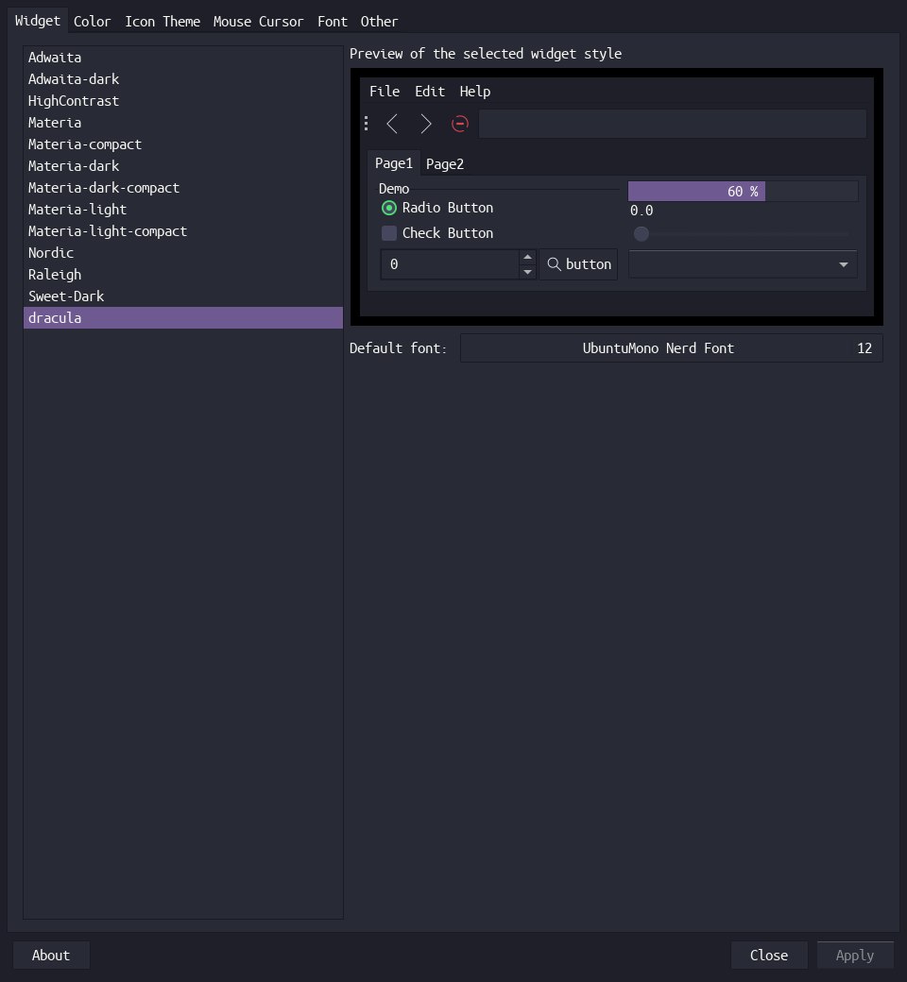Decrease spin box value with down arrow

[x=528, y=272]
